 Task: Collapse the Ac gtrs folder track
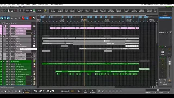(x=4, y=62)
